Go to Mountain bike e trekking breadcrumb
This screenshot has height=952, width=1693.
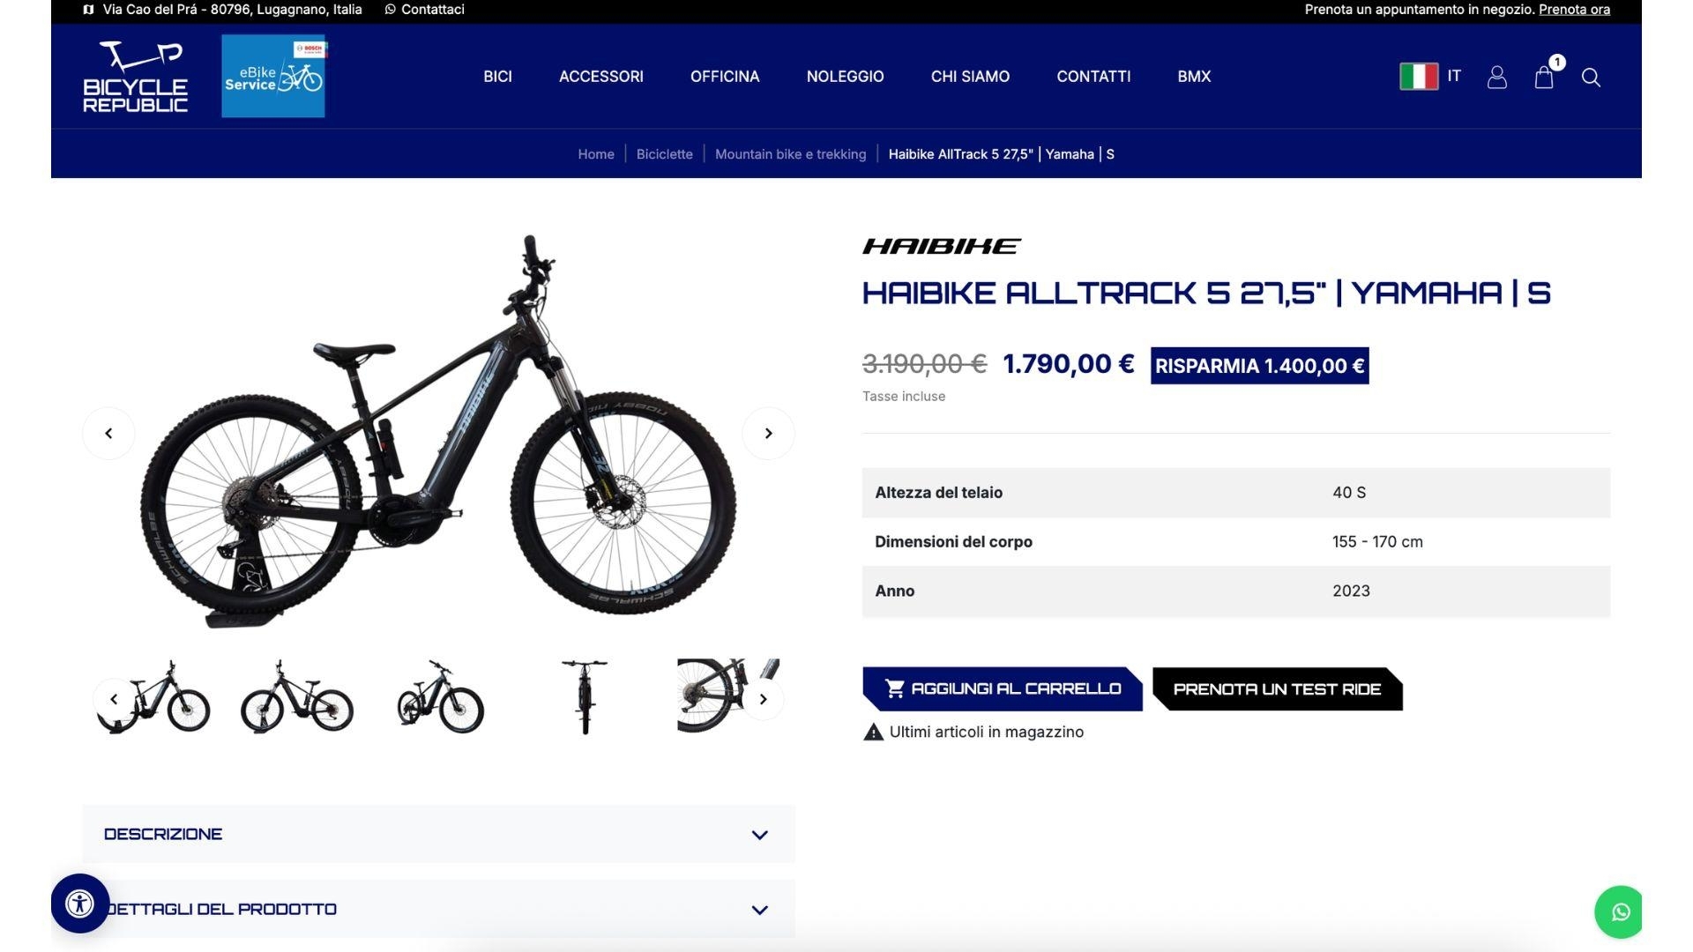pos(790,154)
